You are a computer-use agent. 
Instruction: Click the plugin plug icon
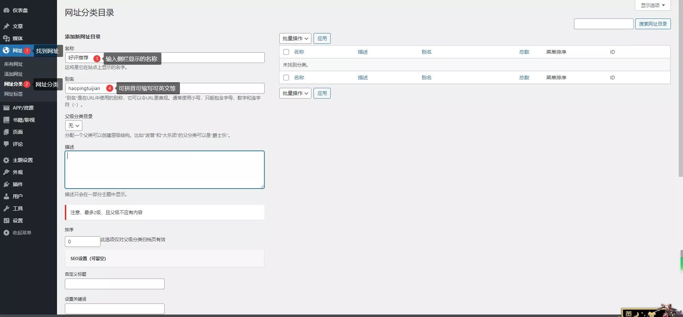click(x=6, y=184)
